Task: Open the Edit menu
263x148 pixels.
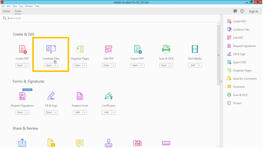Action: 9,6
